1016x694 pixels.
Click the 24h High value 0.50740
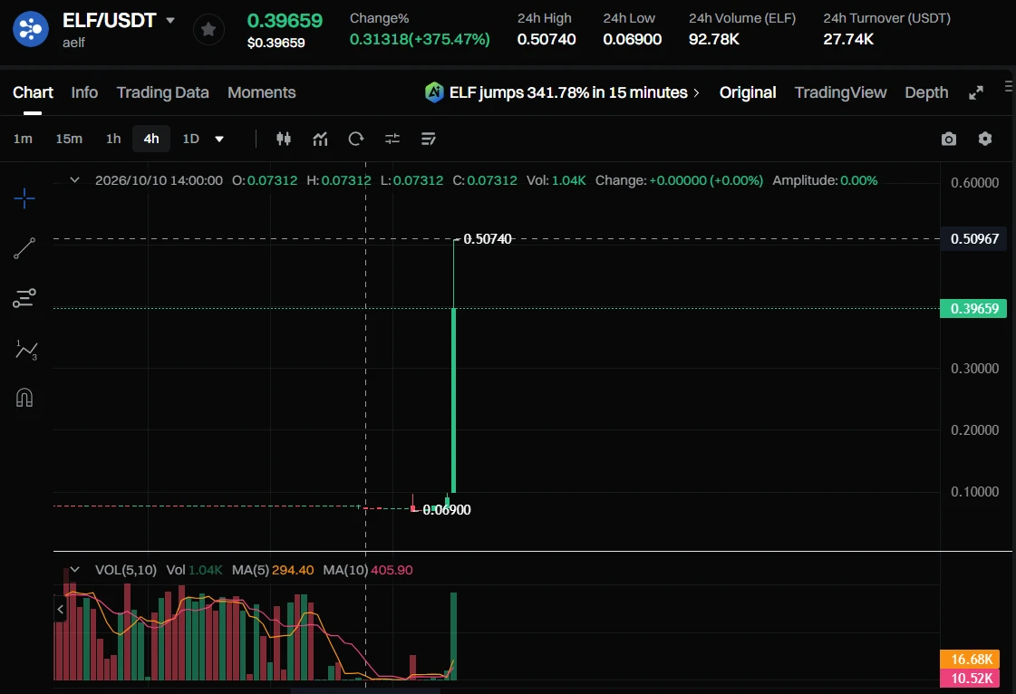tap(547, 40)
